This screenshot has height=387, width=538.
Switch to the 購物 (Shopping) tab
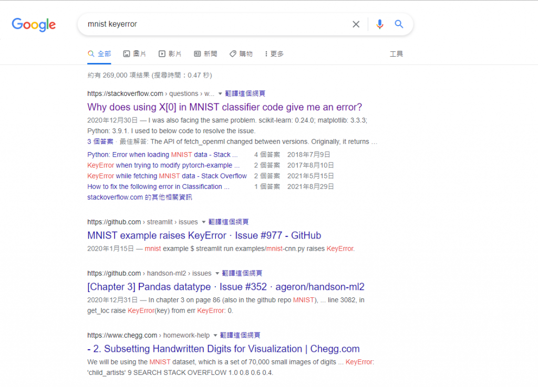point(241,54)
